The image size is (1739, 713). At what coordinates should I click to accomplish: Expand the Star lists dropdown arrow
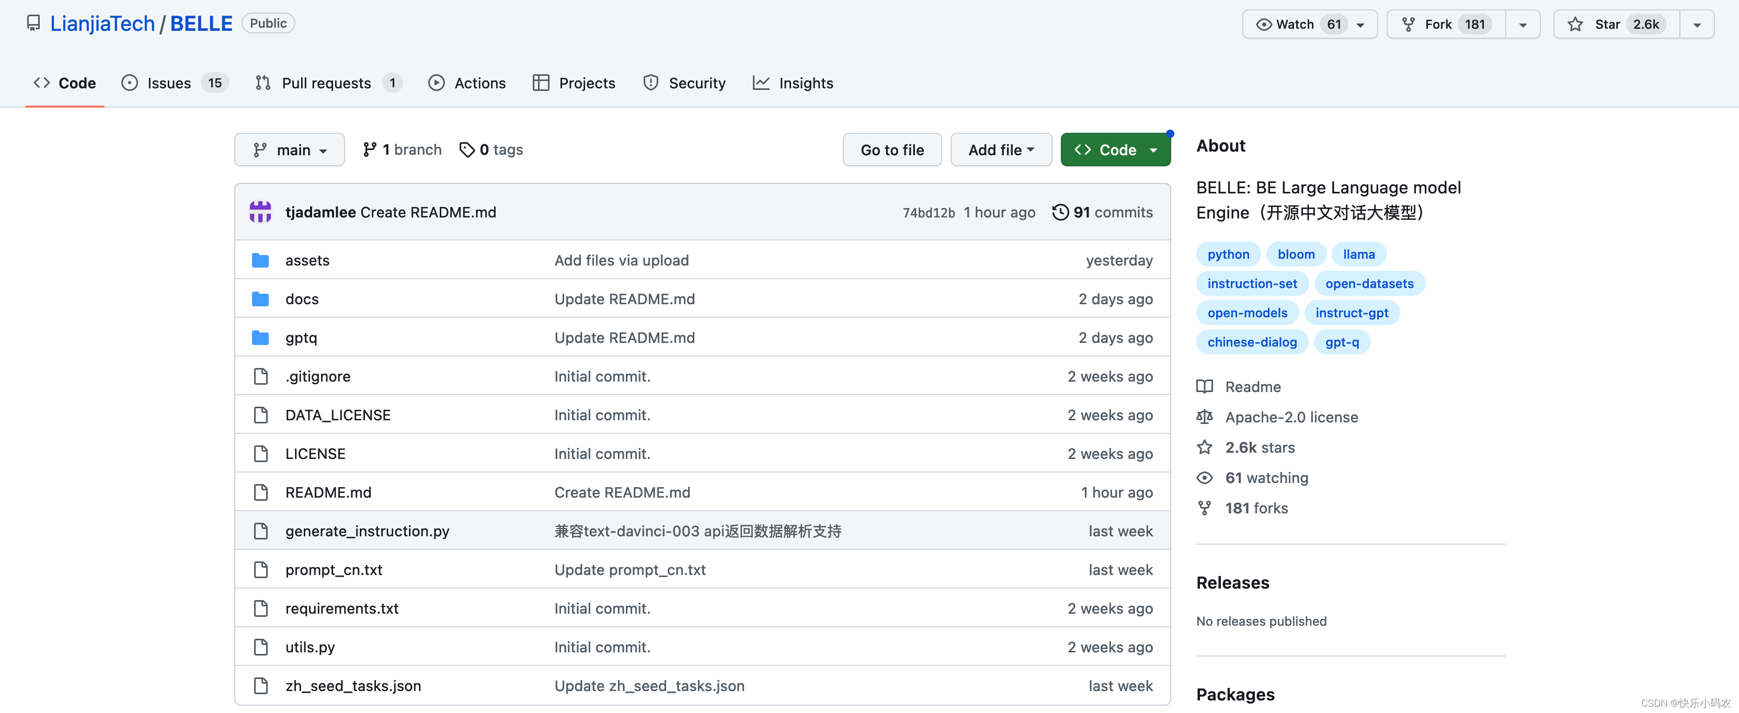tap(1697, 25)
